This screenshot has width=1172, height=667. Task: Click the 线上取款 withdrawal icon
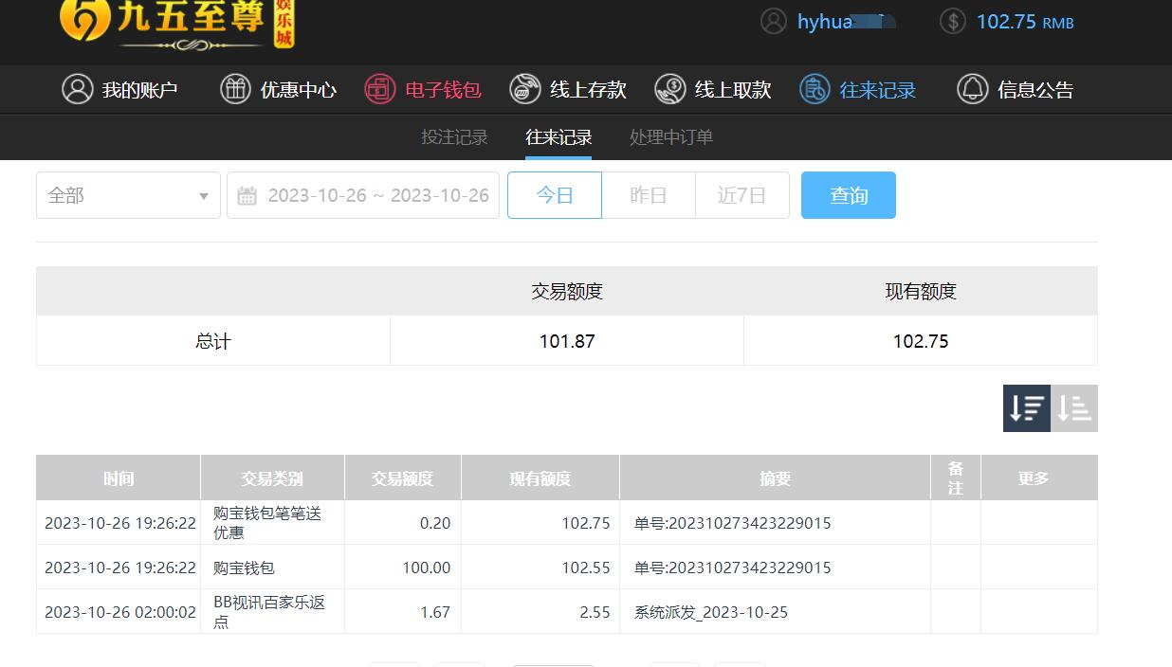click(669, 90)
